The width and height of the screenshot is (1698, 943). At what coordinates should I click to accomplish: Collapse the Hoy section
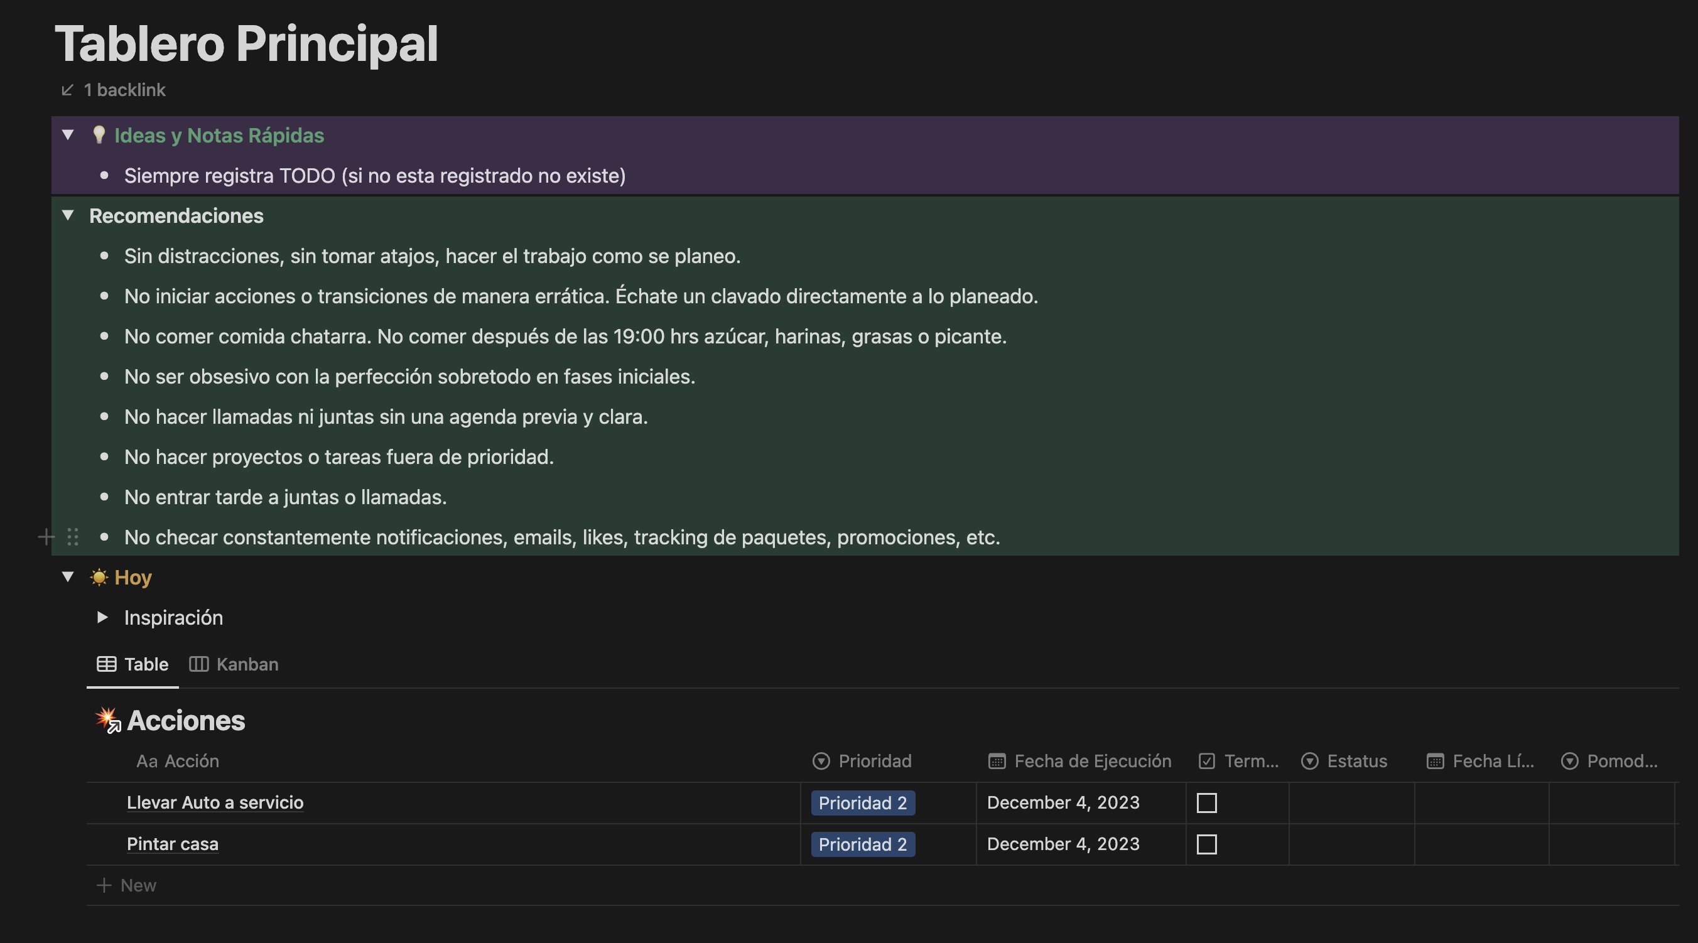[68, 576]
